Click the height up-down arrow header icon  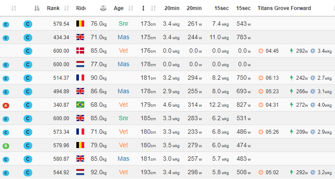[x=144, y=8]
